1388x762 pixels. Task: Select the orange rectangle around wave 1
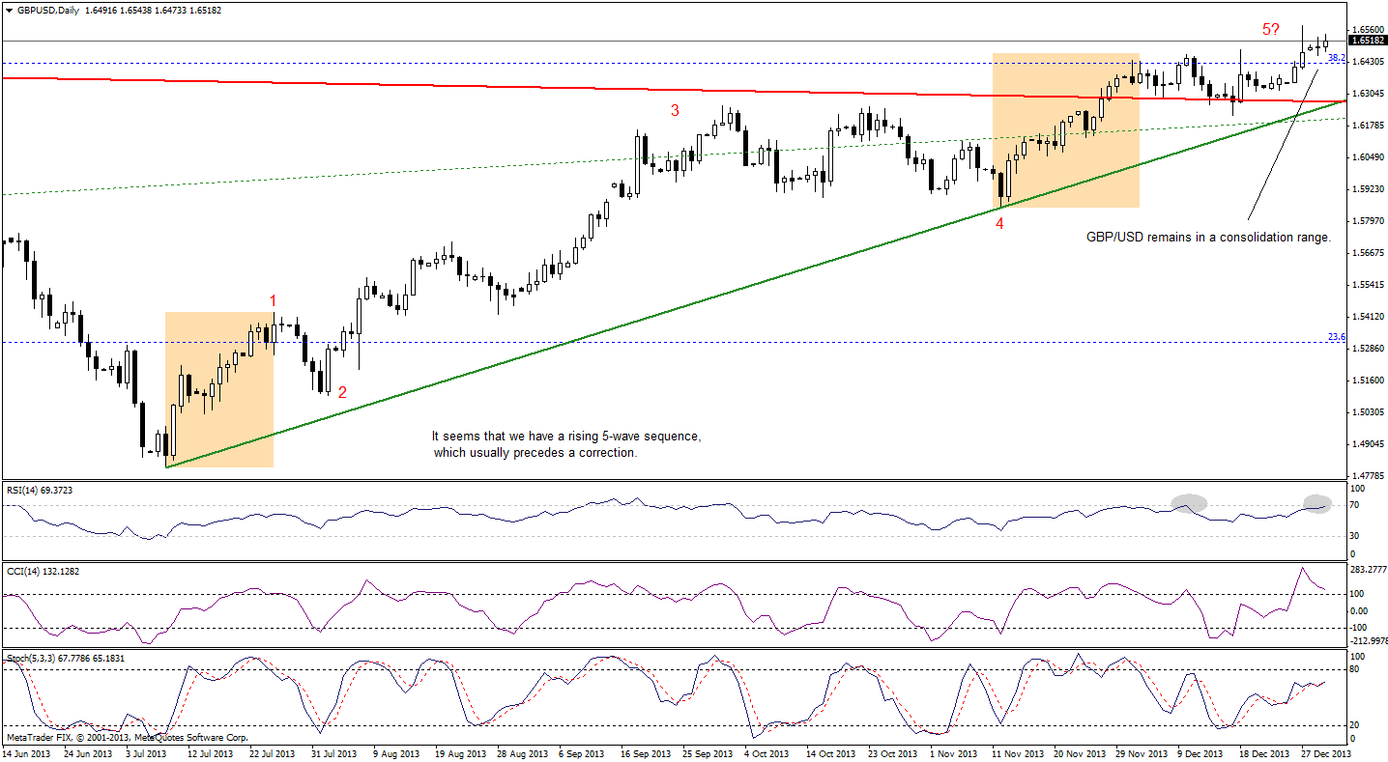[219, 389]
